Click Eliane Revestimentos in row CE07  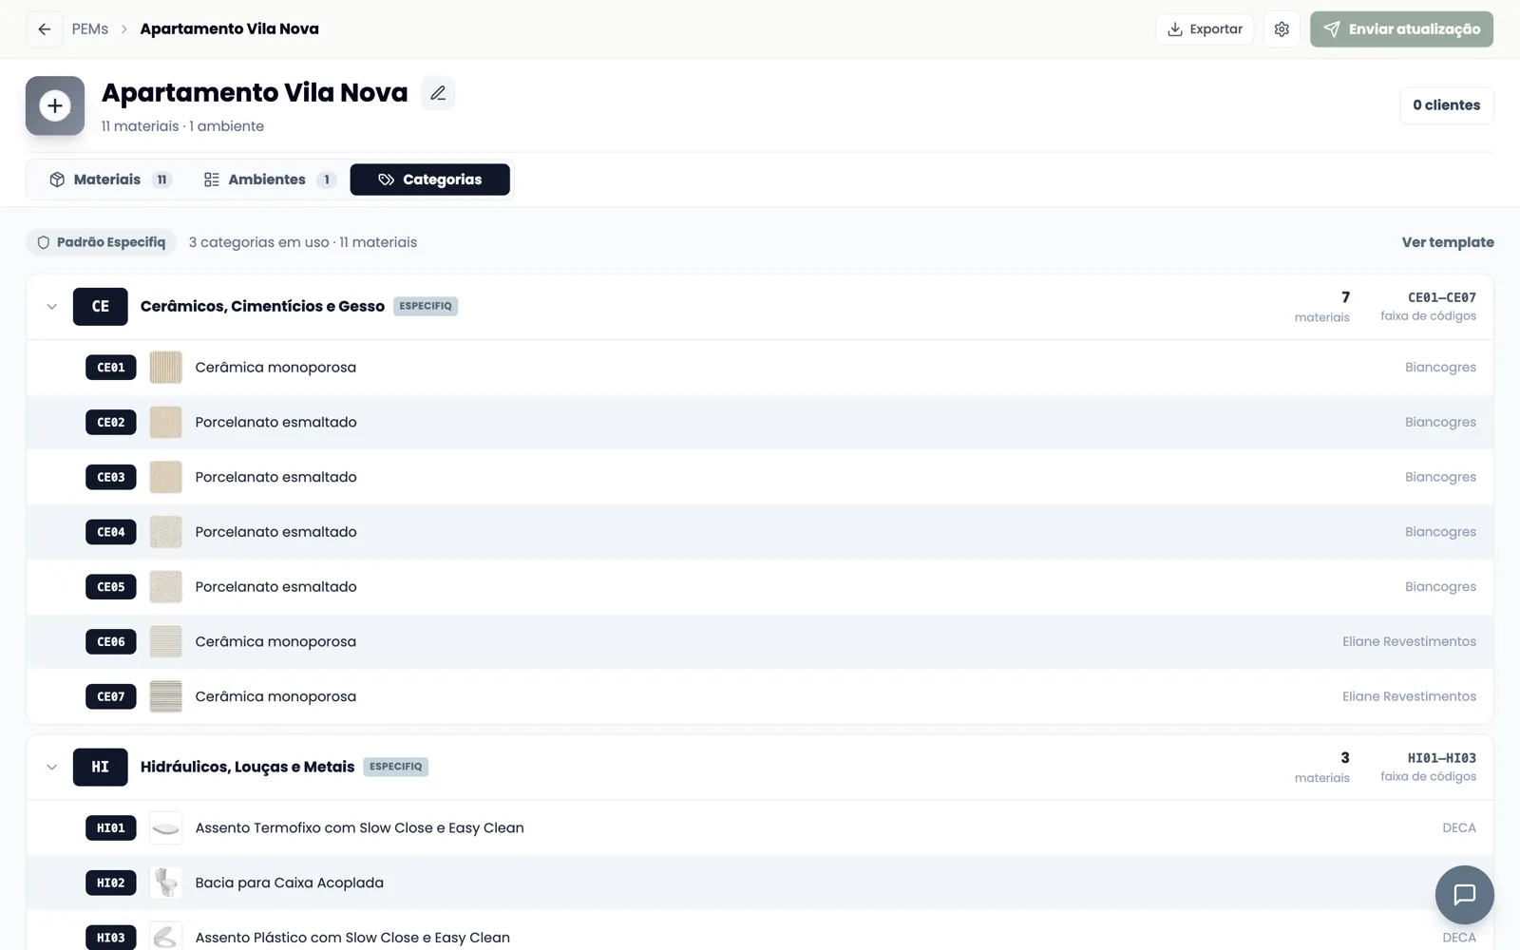(1409, 696)
